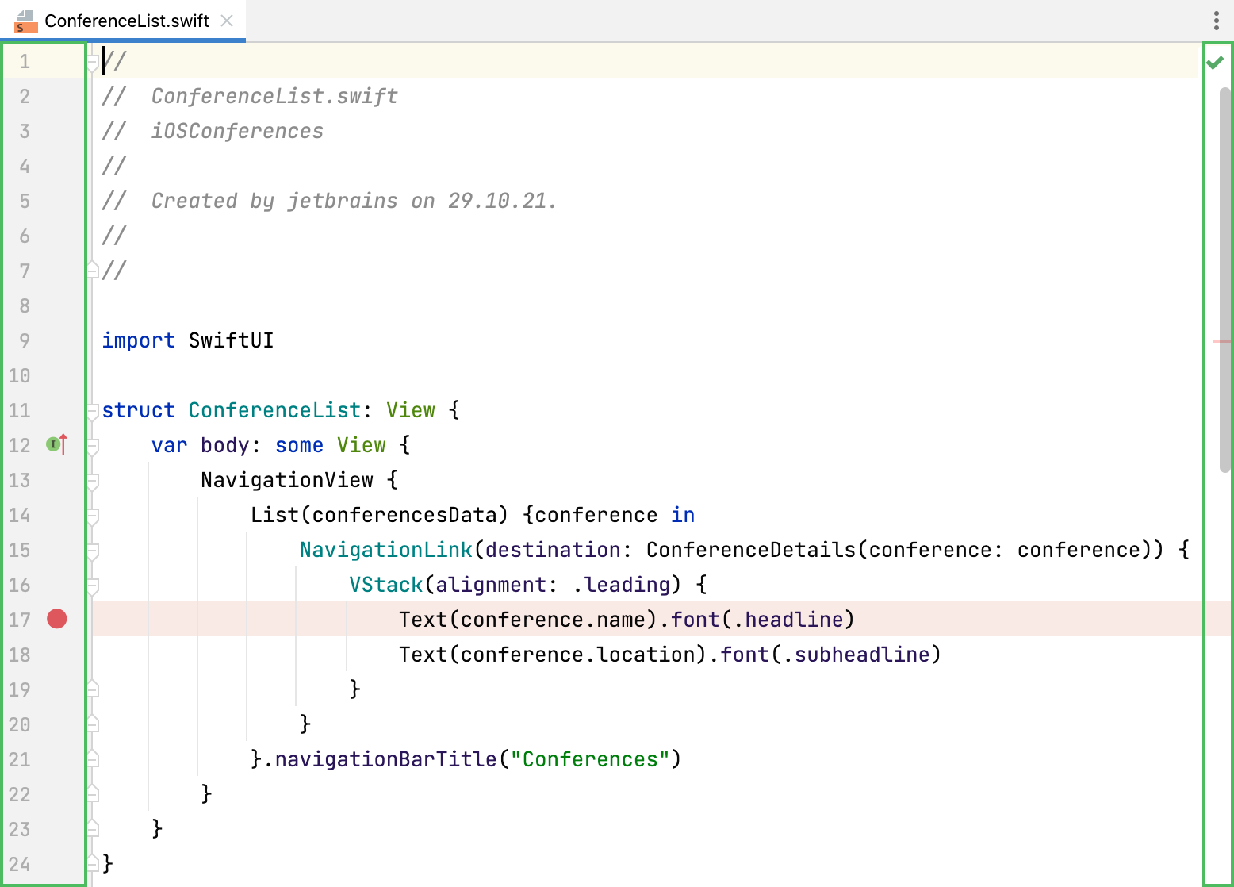Select the ConferenceList.swift editor tab
Screen dimensions: 1234x887
coord(123,21)
